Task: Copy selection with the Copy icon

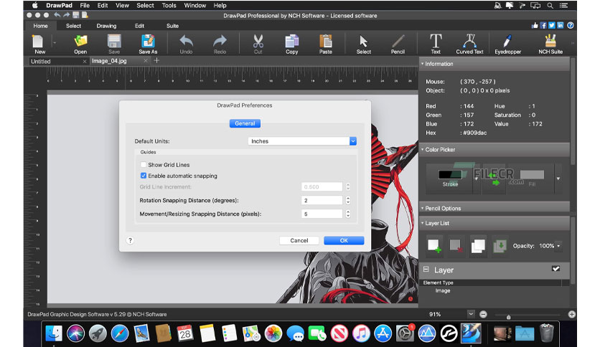Action: tap(291, 44)
